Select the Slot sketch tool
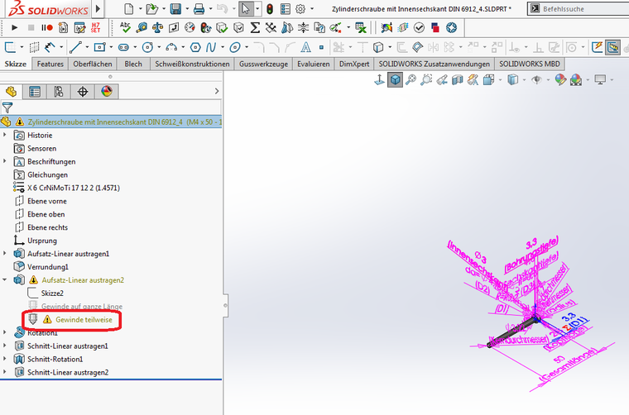 point(123,47)
